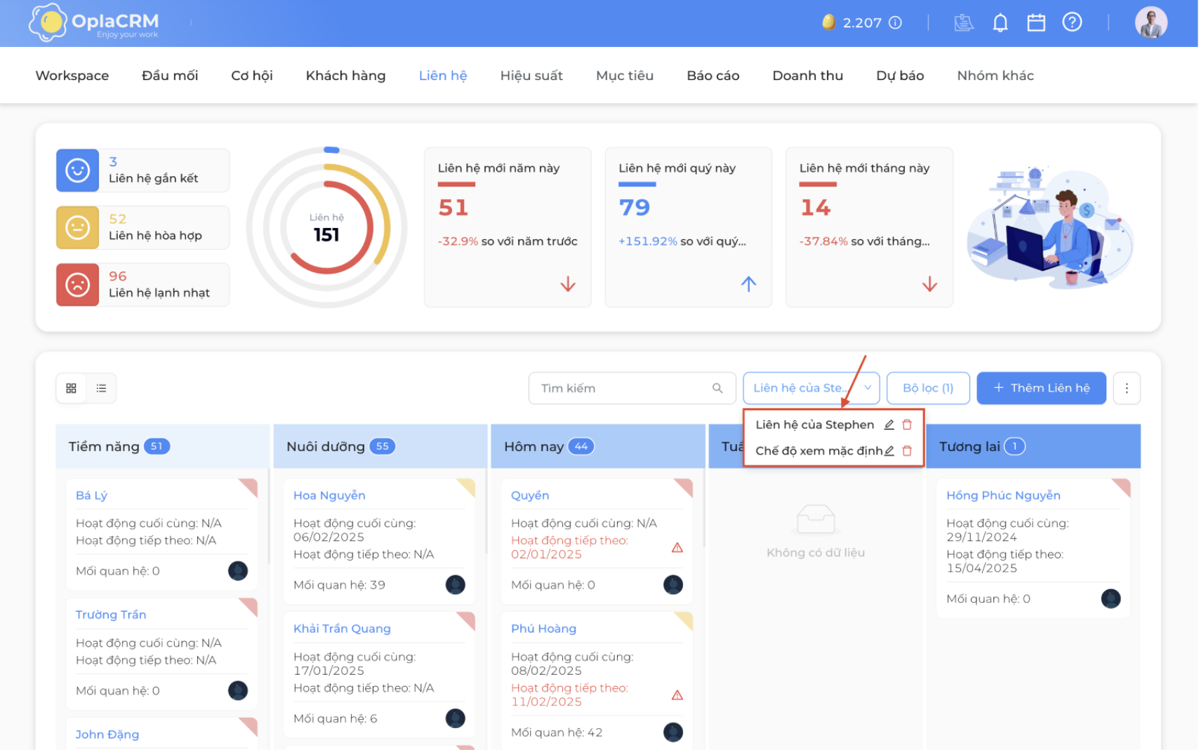Go to the Cơ hội tab
This screenshot has width=1199, height=752.
click(252, 75)
